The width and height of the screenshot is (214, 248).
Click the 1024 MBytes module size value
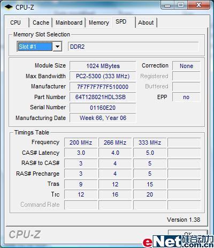pos(103,66)
